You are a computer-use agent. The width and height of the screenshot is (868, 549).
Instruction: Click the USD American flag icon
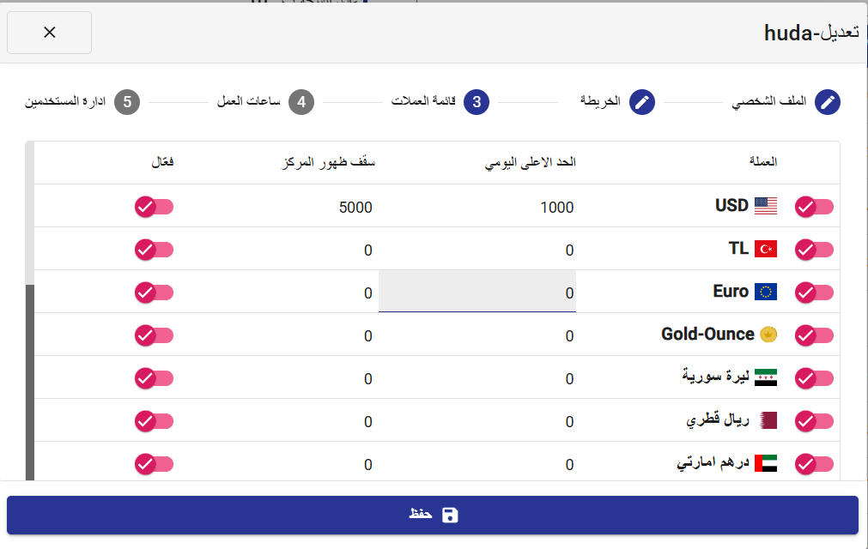(766, 206)
